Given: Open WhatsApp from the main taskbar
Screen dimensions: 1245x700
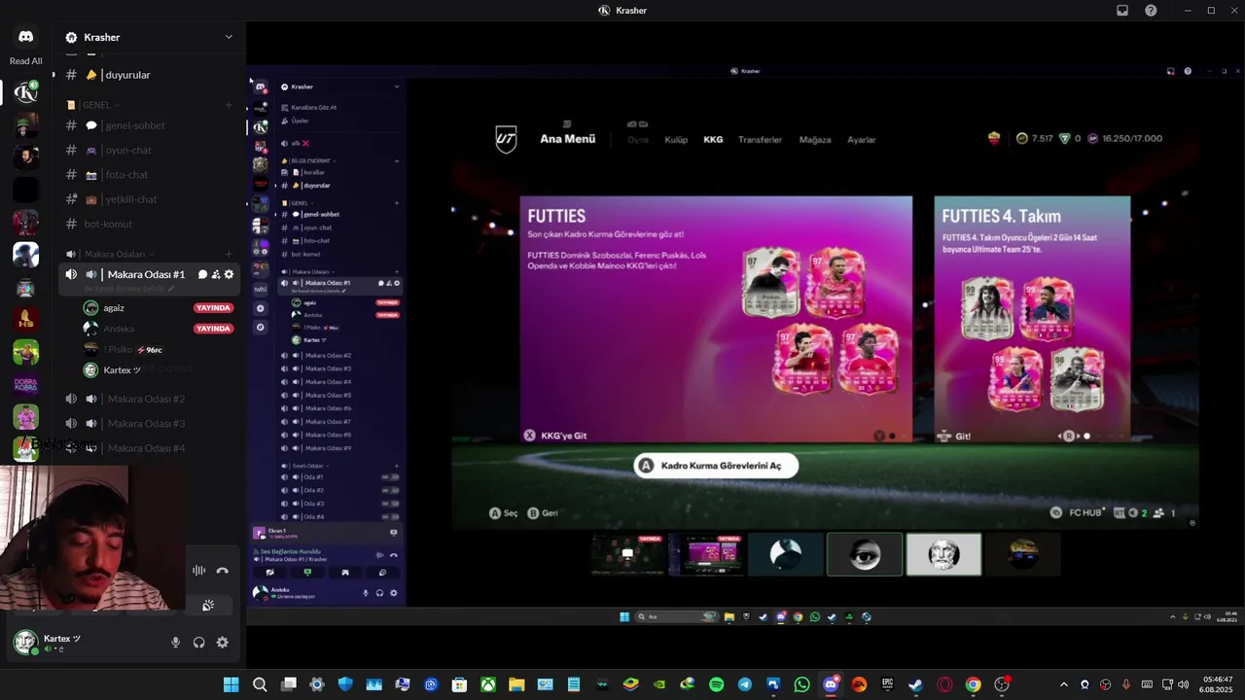Looking at the screenshot, I should point(801,684).
